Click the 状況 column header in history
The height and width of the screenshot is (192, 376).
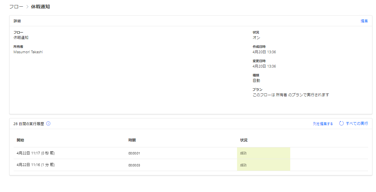(244, 140)
